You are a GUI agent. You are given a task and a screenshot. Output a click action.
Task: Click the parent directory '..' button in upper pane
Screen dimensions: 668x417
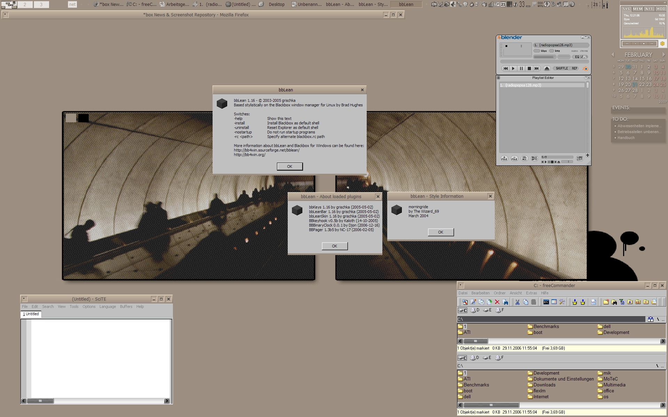click(x=663, y=319)
